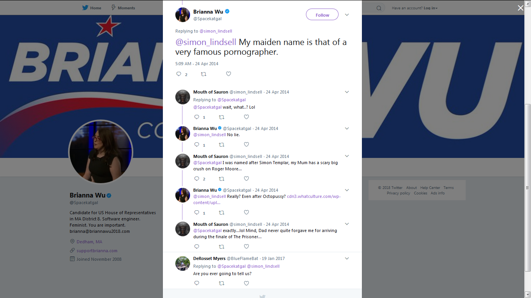
Task: Like Brianna Wu's main tweet
Action: 229,74
